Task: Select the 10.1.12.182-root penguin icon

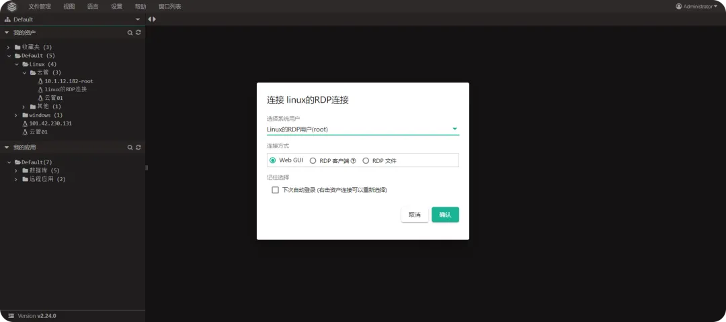Action: [x=40, y=81]
